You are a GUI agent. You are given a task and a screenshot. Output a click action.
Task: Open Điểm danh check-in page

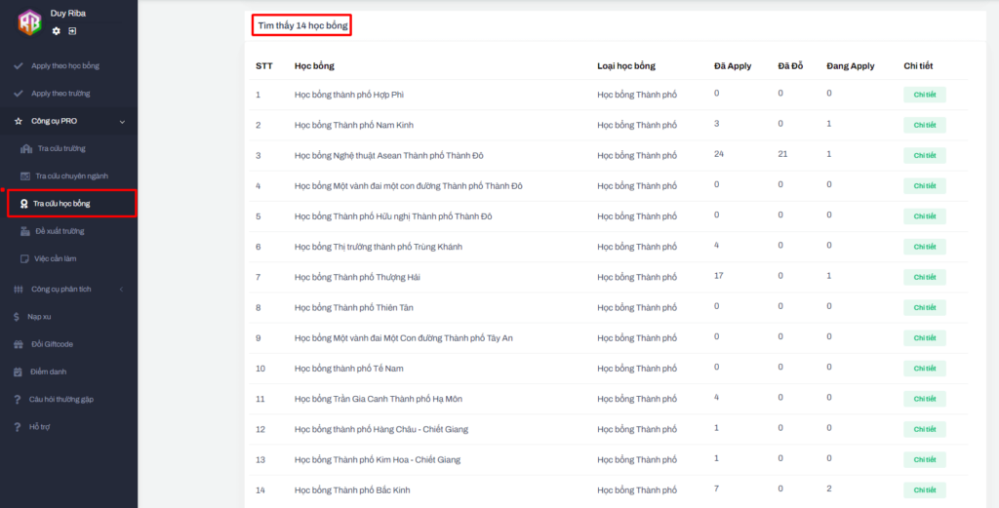tap(47, 371)
